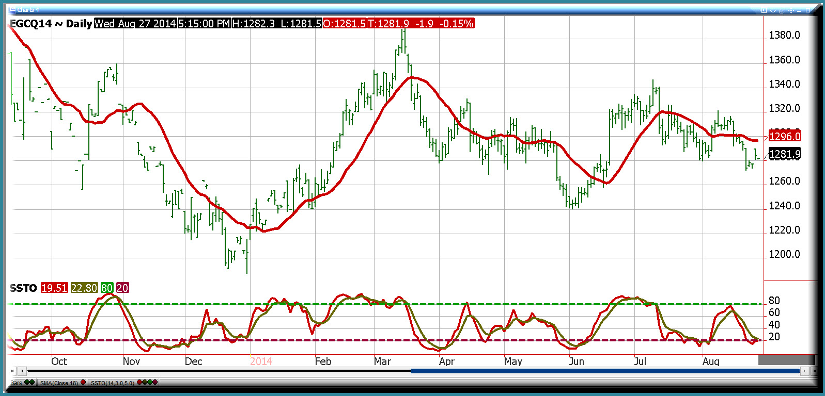
Task: Click the 5:15:00 PM time field
Action: 204,24
